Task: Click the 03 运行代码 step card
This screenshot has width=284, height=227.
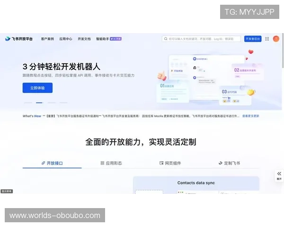Action: pyautogui.click(x=235, y=96)
